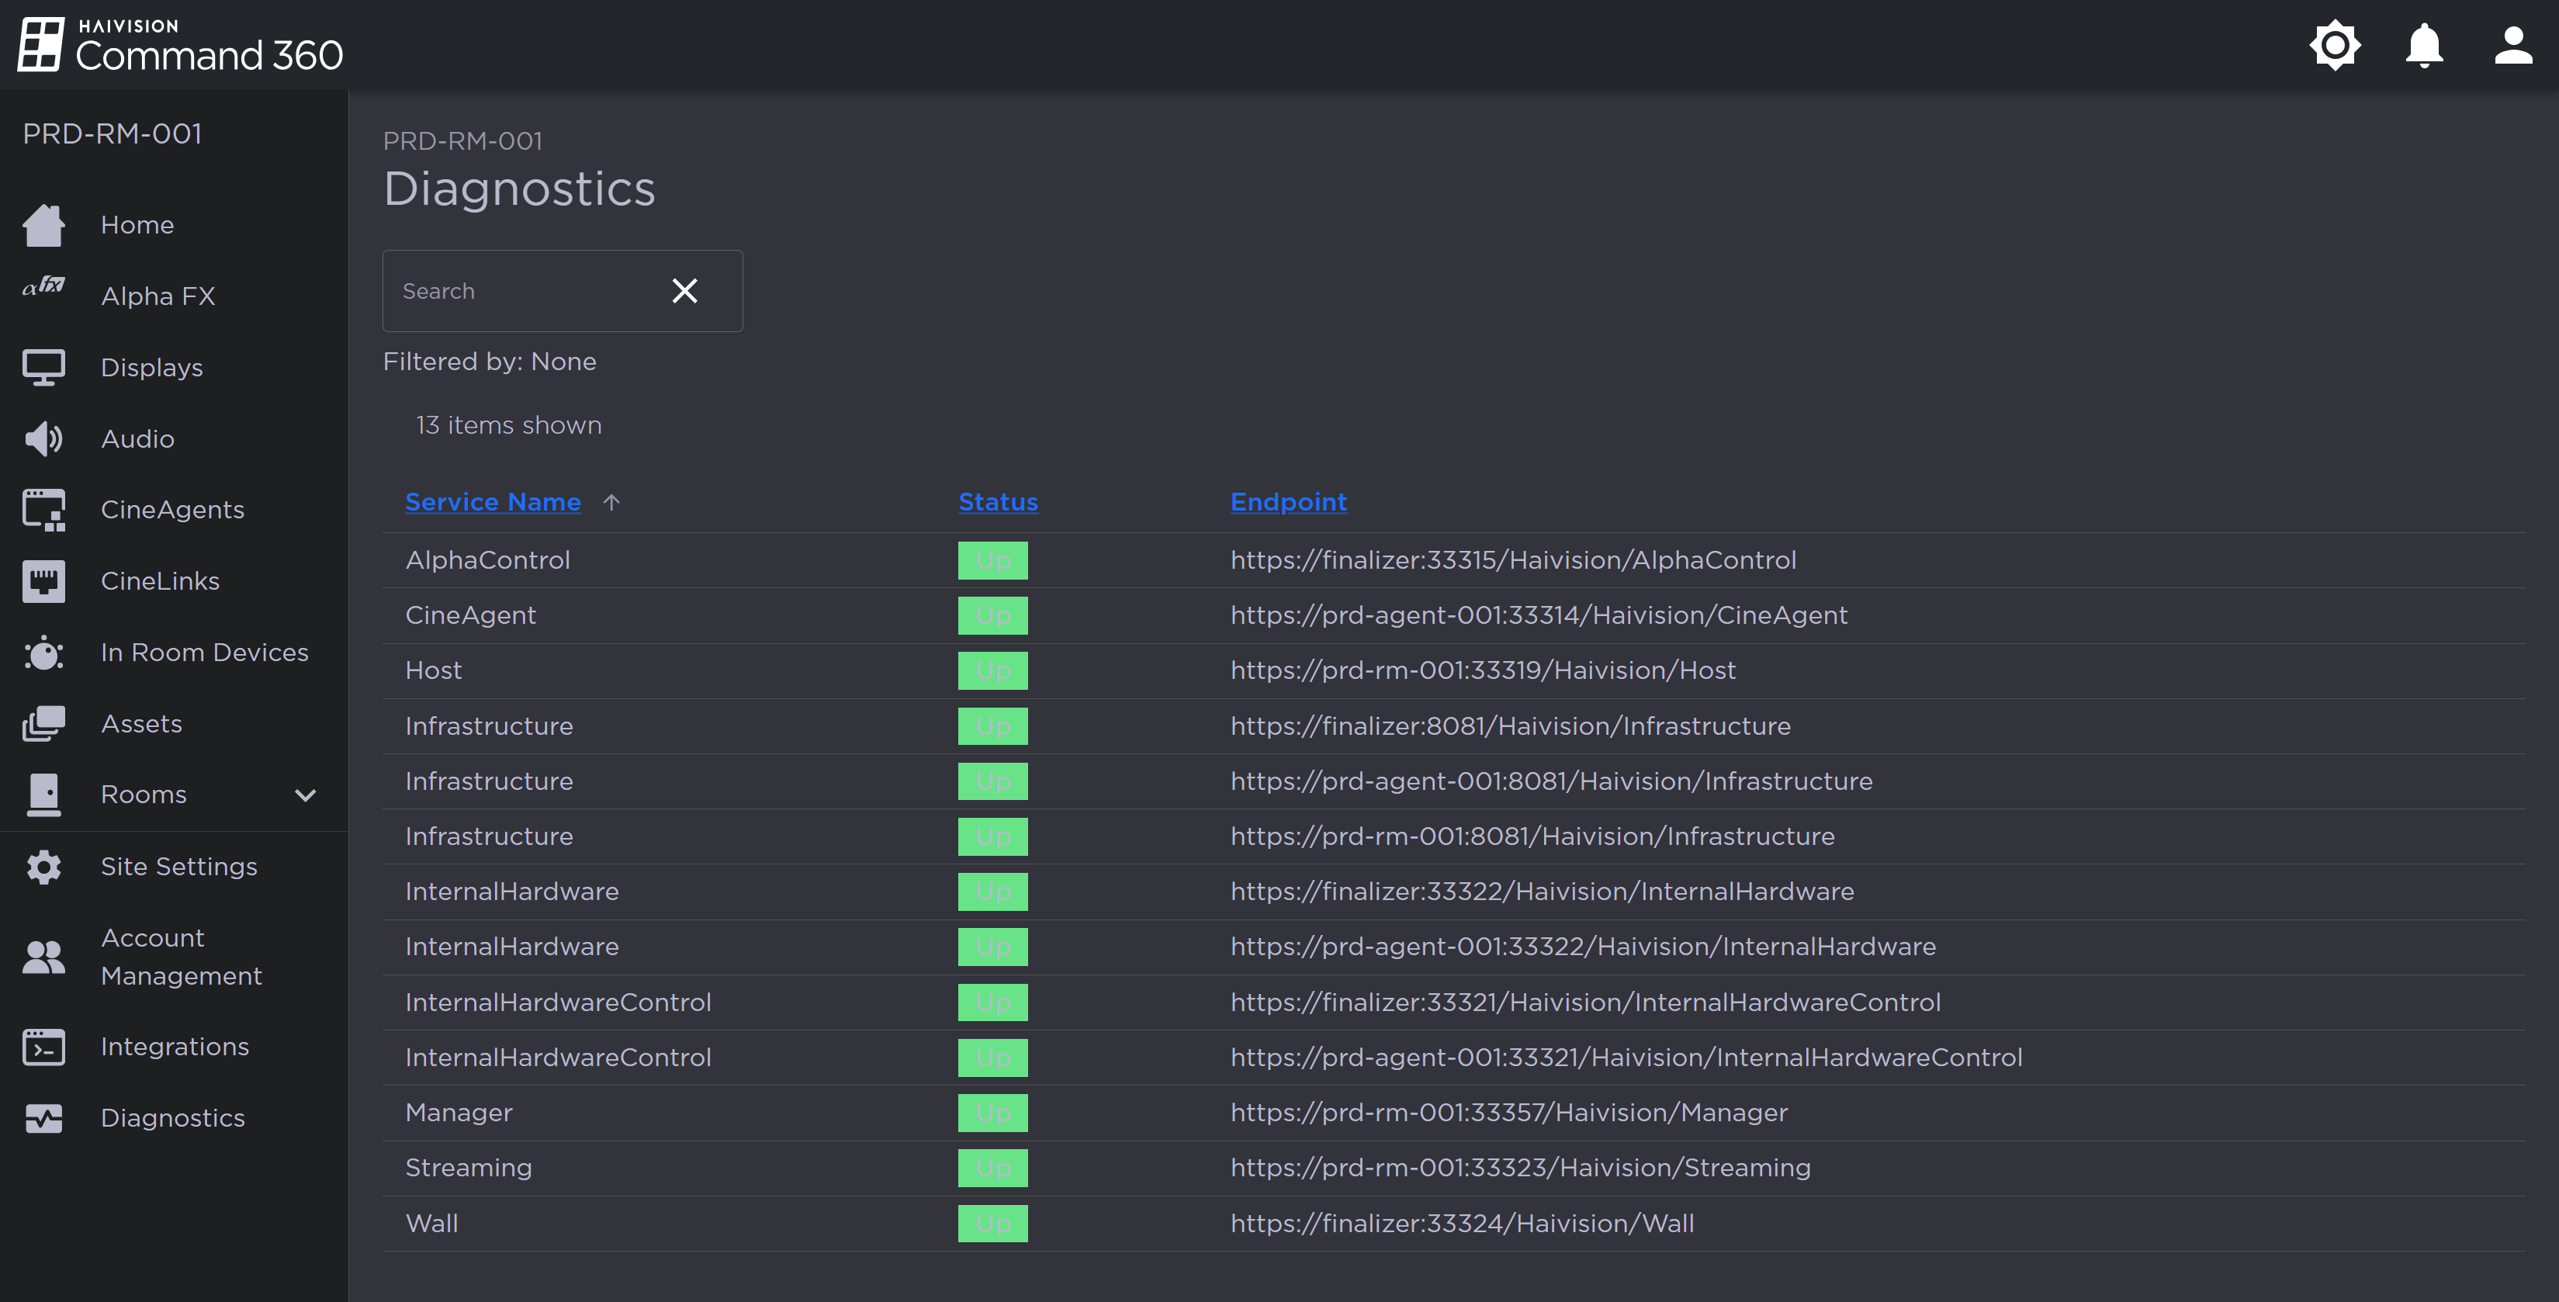Open the CineAgents panel icon
Image resolution: width=2559 pixels, height=1302 pixels.
pyautogui.click(x=43, y=508)
